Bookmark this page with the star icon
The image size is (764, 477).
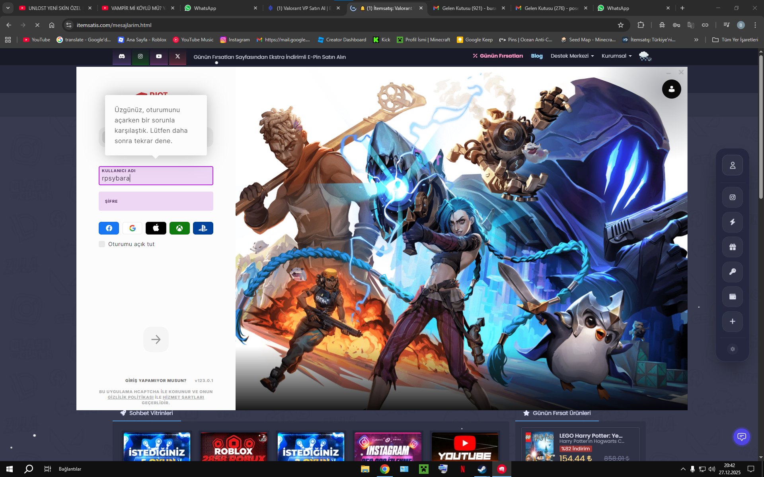click(621, 25)
